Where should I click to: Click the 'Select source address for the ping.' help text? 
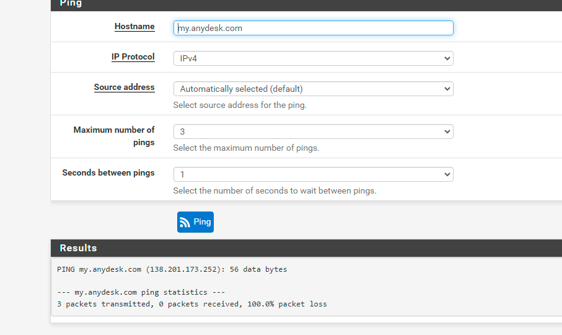tap(240, 105)
